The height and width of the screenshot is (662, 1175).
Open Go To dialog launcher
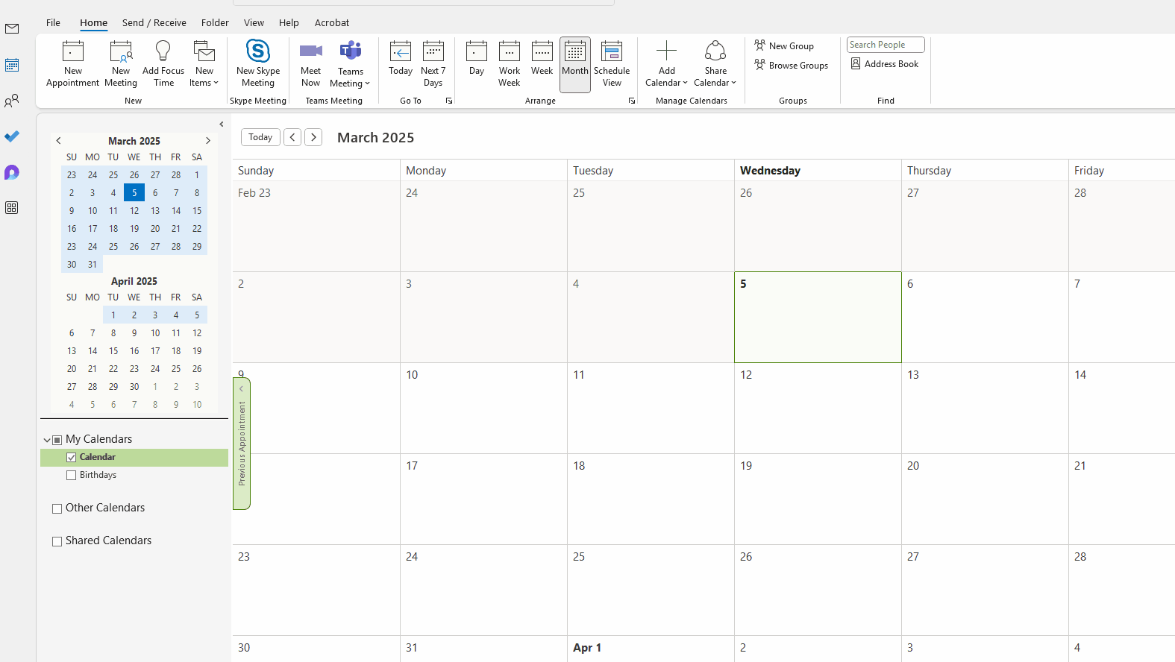pos(449,101)
